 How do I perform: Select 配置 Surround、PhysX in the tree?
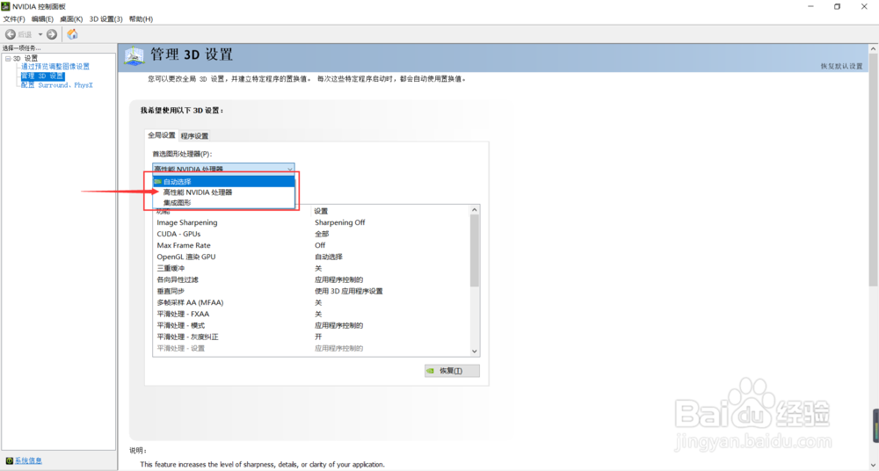click(x=56, y=85)
